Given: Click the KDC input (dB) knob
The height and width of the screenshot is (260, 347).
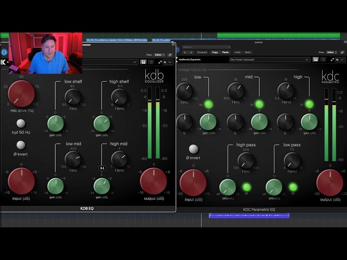Looking at the screenshot, I should click(193, 183).
